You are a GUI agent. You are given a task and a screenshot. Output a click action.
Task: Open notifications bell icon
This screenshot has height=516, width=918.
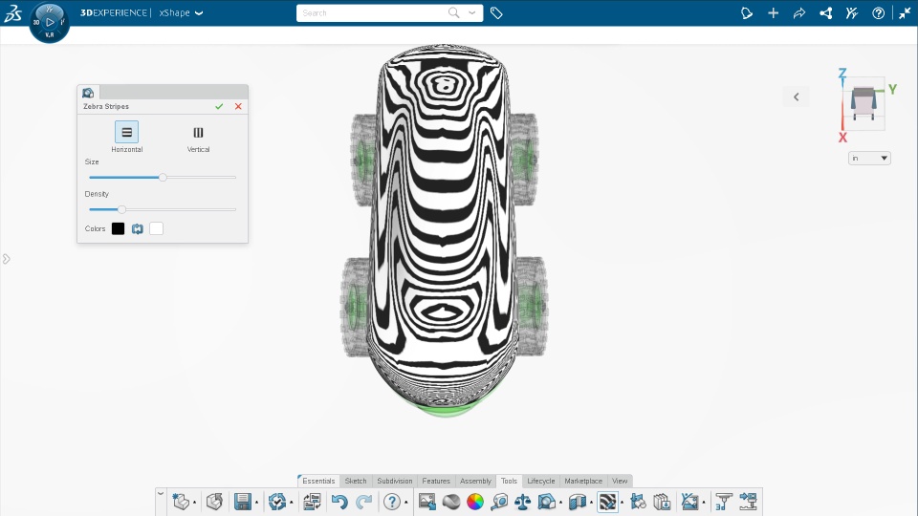(748, 13)
